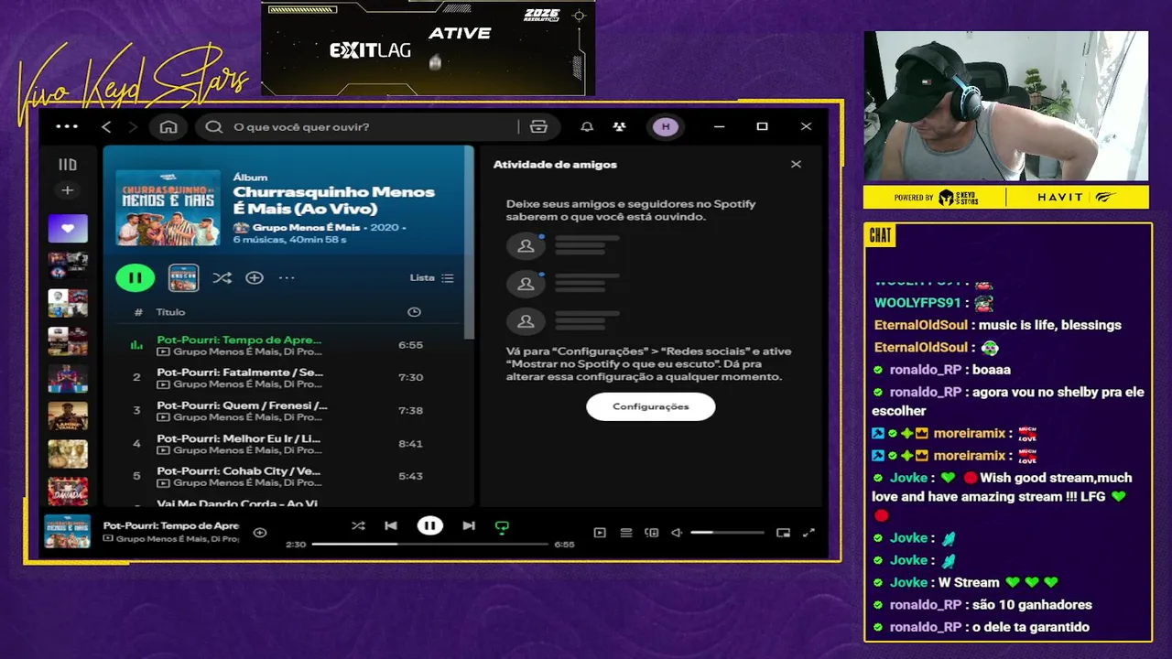Skip to the previous track
1172x659 pixels.
point(391,525)
